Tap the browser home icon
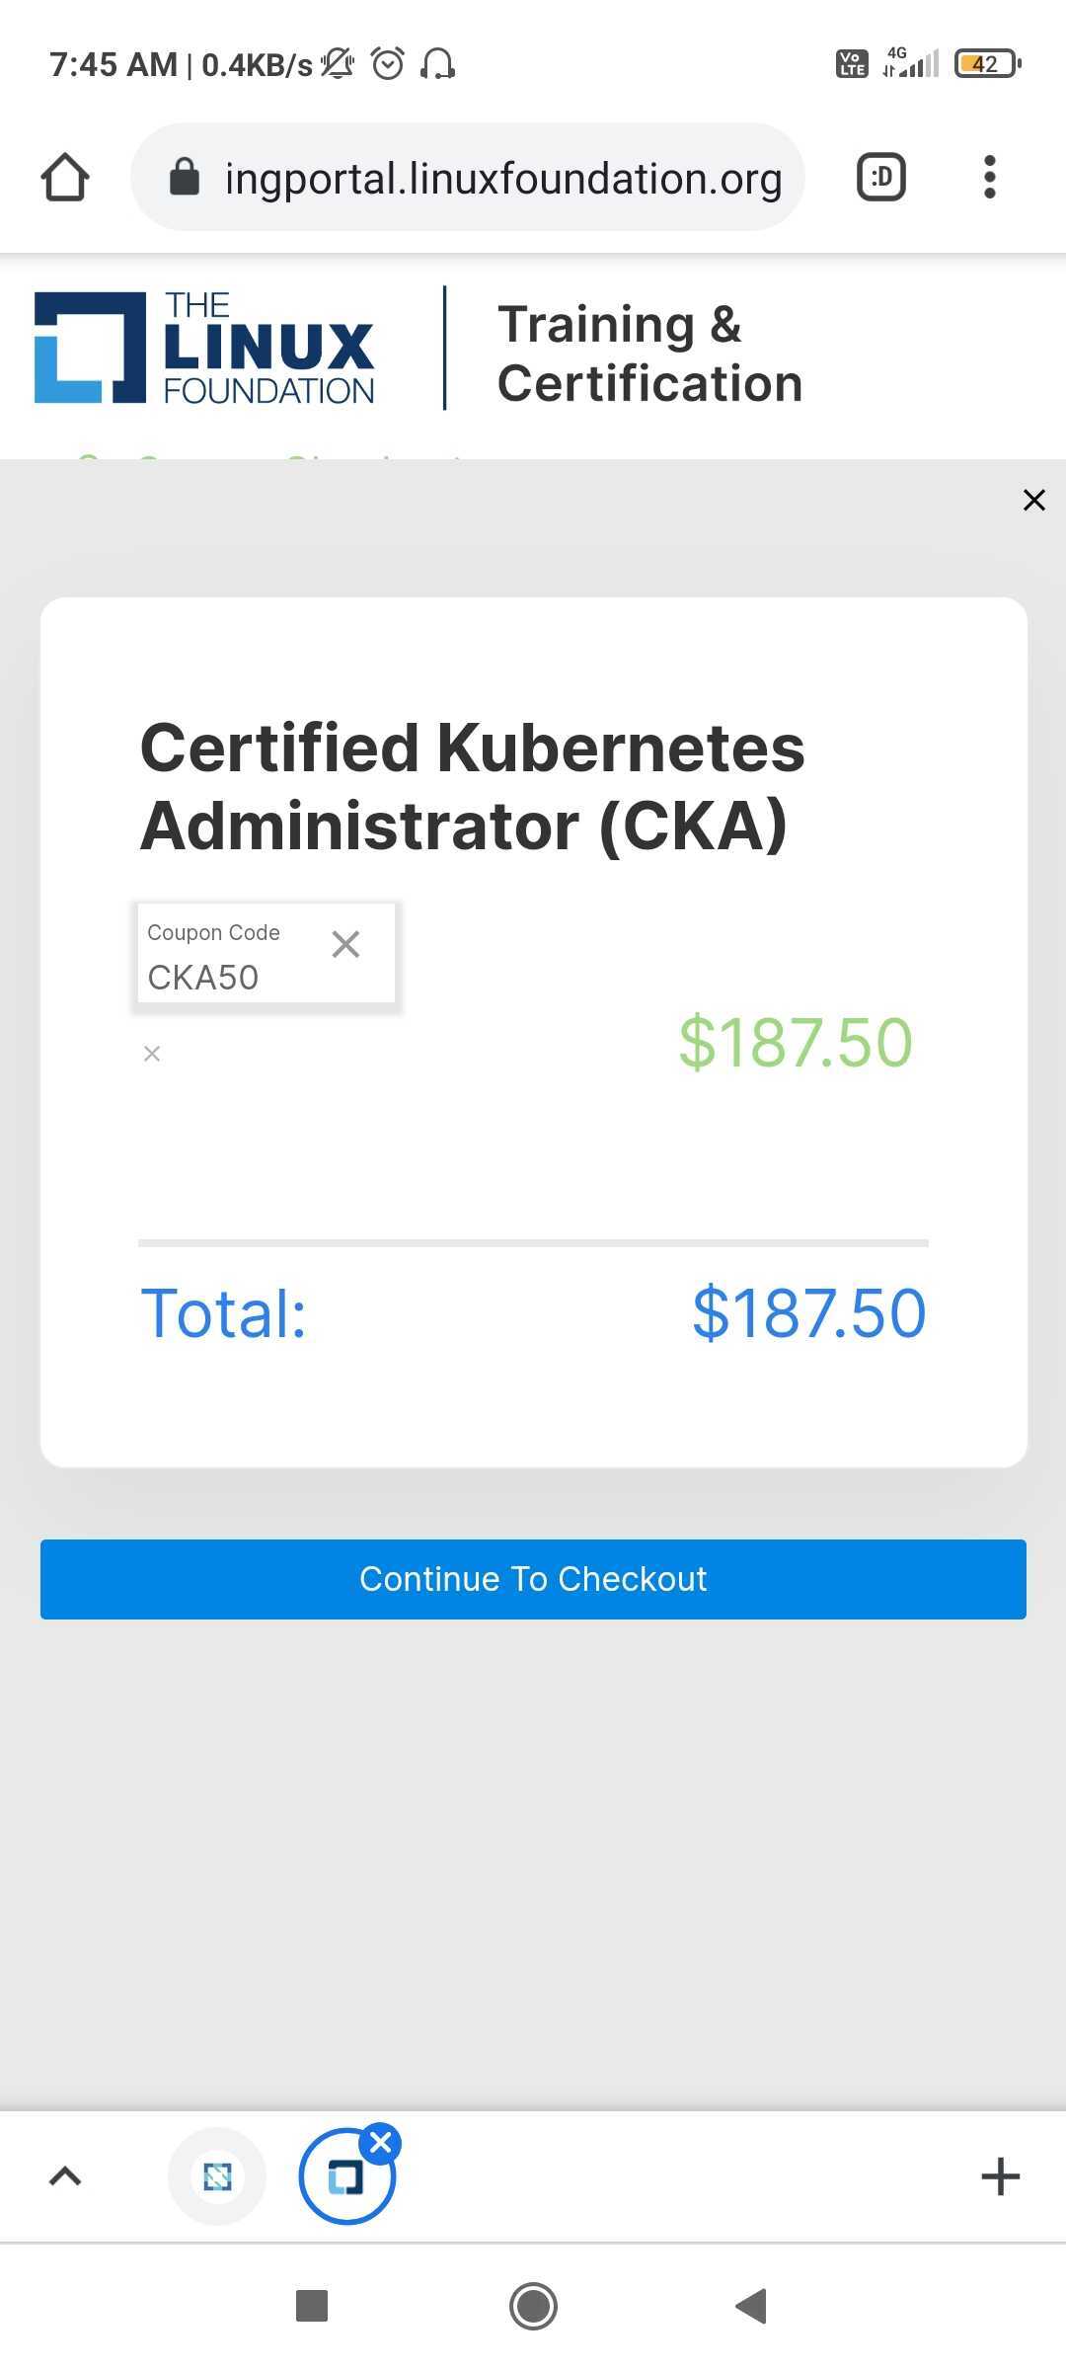This screenshot has height=2370, width=1066. click(65, 178)
